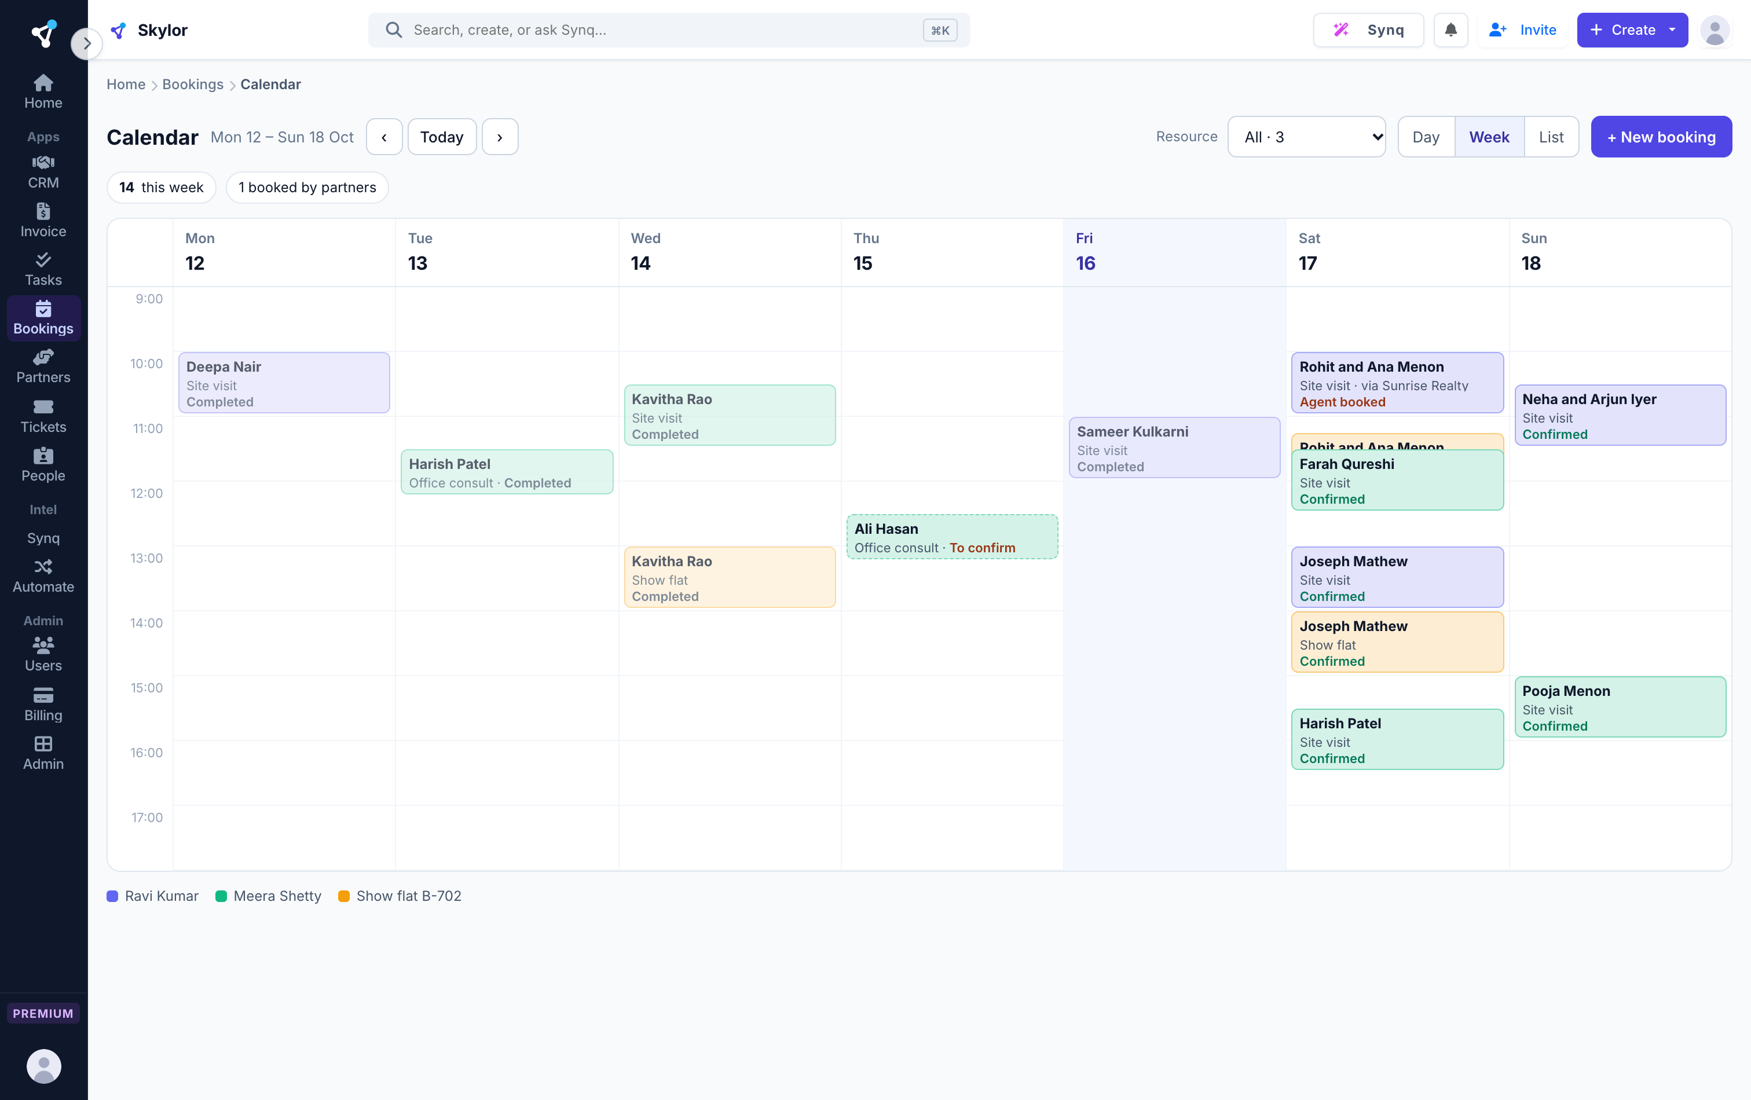The height and width of the screenshot is (1100, 1751).
Task: Switch to Day view
Action: tap(1425, 137)
